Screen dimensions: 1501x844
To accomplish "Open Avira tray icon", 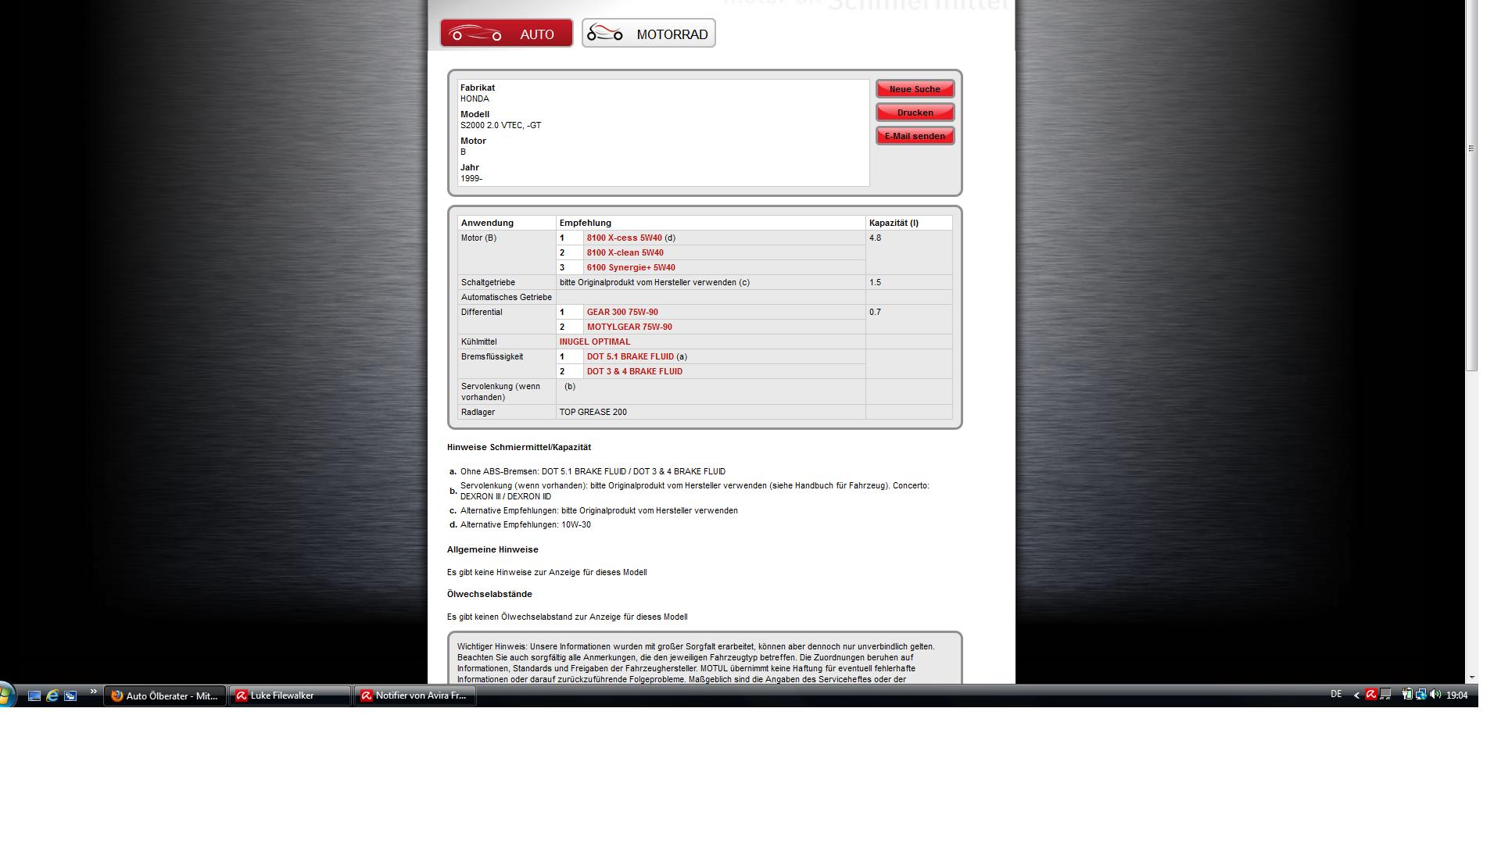I will [x=1371, y=695].
